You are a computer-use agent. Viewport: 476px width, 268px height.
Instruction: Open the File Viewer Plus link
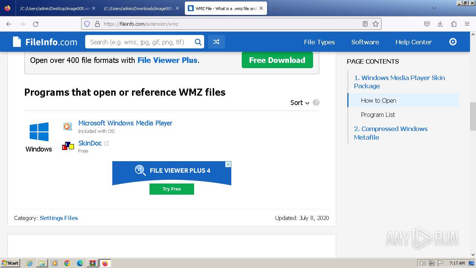tap(167, 60)
